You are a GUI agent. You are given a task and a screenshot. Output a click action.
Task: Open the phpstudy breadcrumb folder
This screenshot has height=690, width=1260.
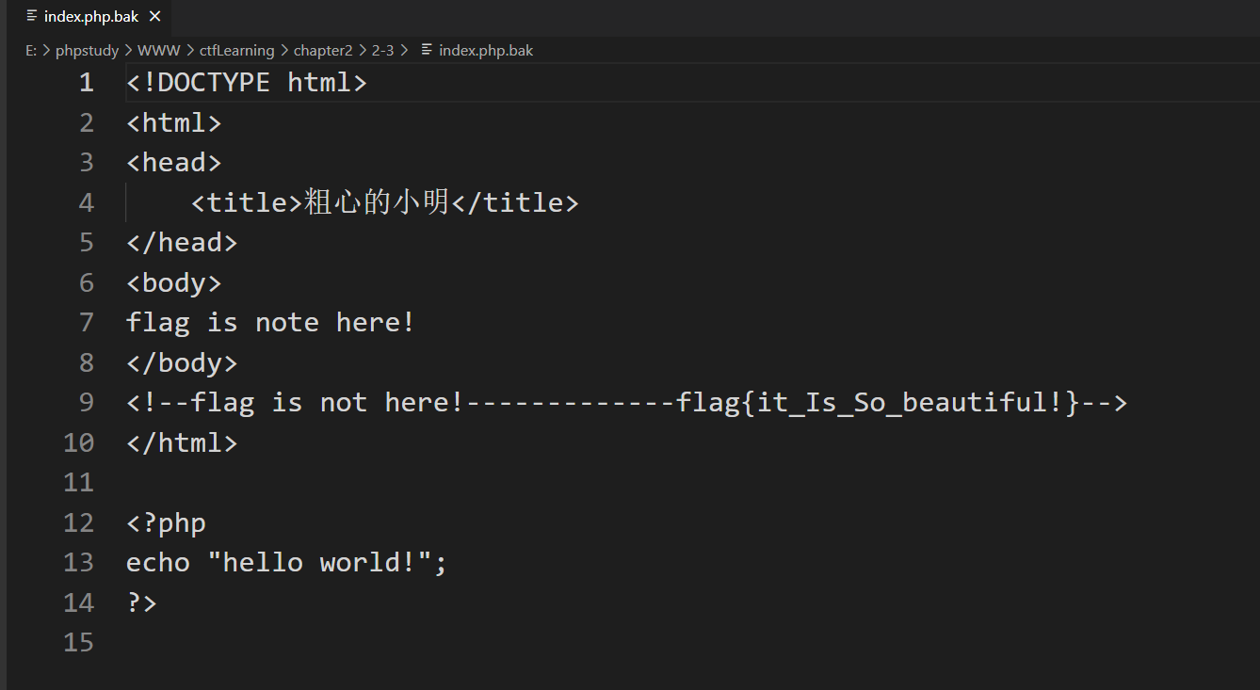(x=87, y=51)
